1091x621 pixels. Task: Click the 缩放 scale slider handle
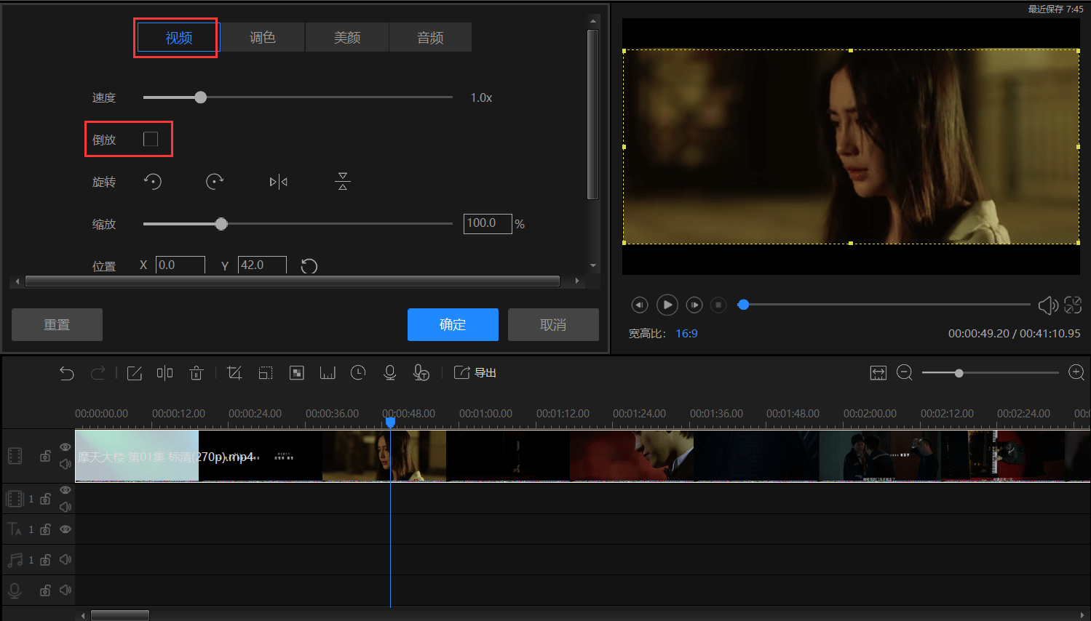[221, 224]
